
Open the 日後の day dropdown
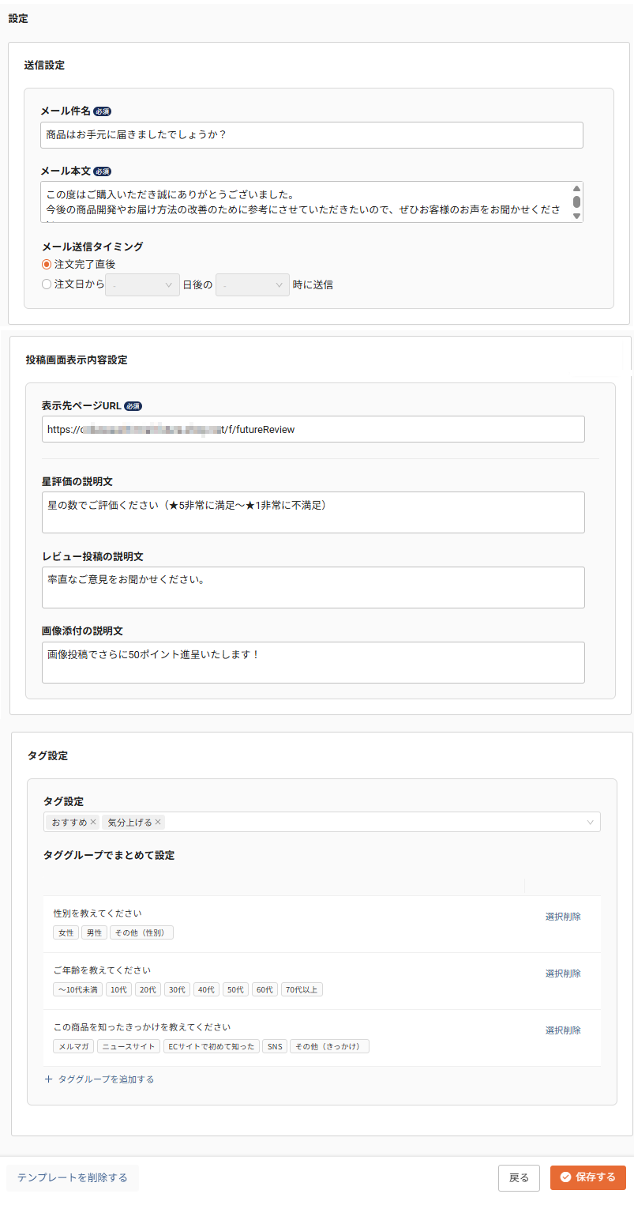(x=141, y=284)
